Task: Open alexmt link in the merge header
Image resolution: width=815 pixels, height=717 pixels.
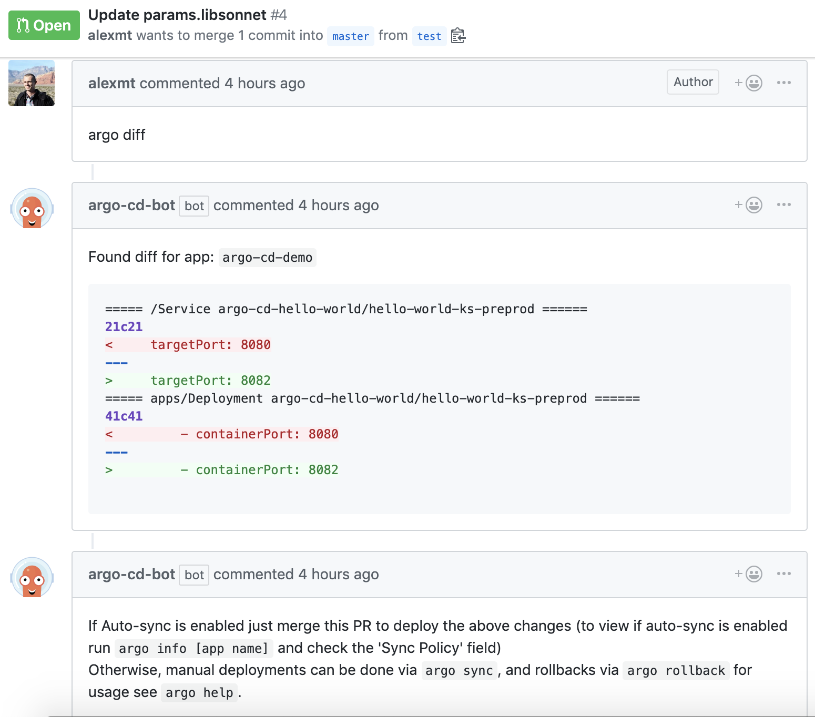Action: pos(110,35)
